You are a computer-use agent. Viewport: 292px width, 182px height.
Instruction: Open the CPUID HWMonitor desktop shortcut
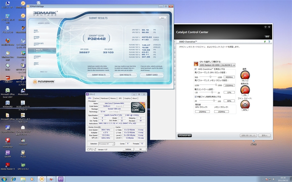(x=8, y=140)
